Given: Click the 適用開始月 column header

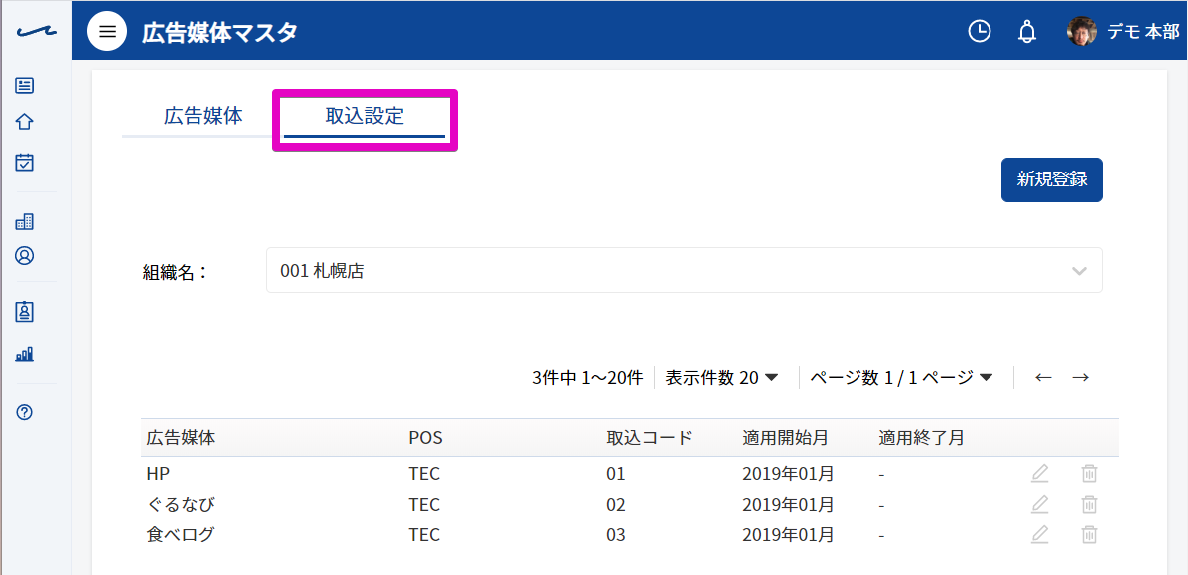Looking at the screenshot, I should click(785, 438).
